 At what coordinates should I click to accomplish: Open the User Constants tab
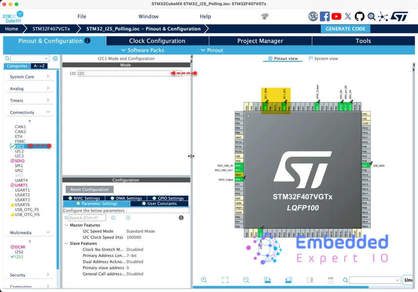[159, 203]
